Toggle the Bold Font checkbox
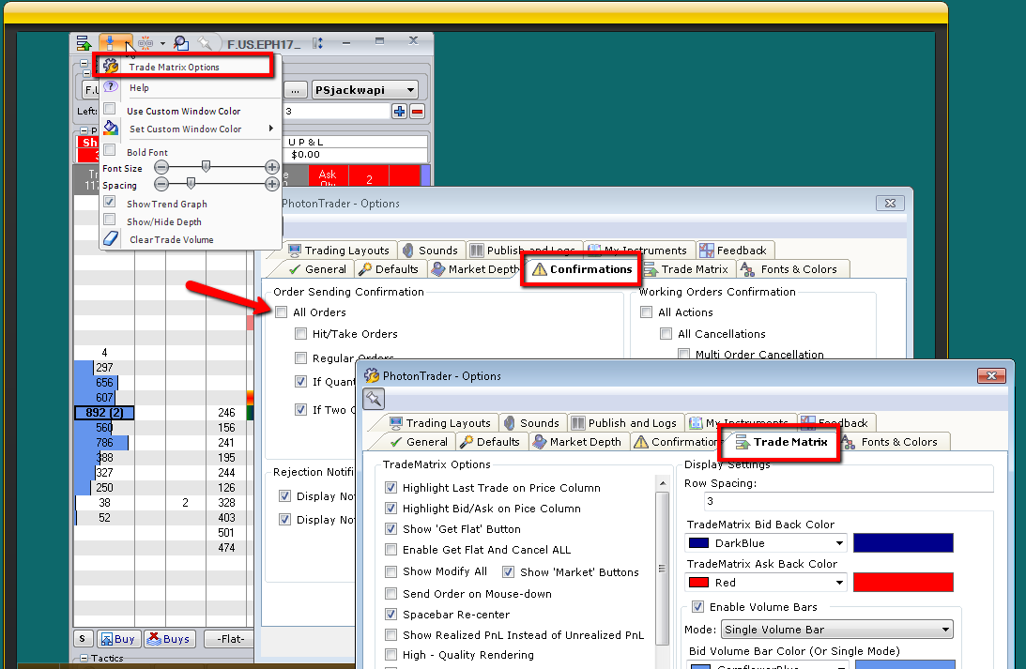The width and height of the screenshot is (1026, 669). coord(110,150)
